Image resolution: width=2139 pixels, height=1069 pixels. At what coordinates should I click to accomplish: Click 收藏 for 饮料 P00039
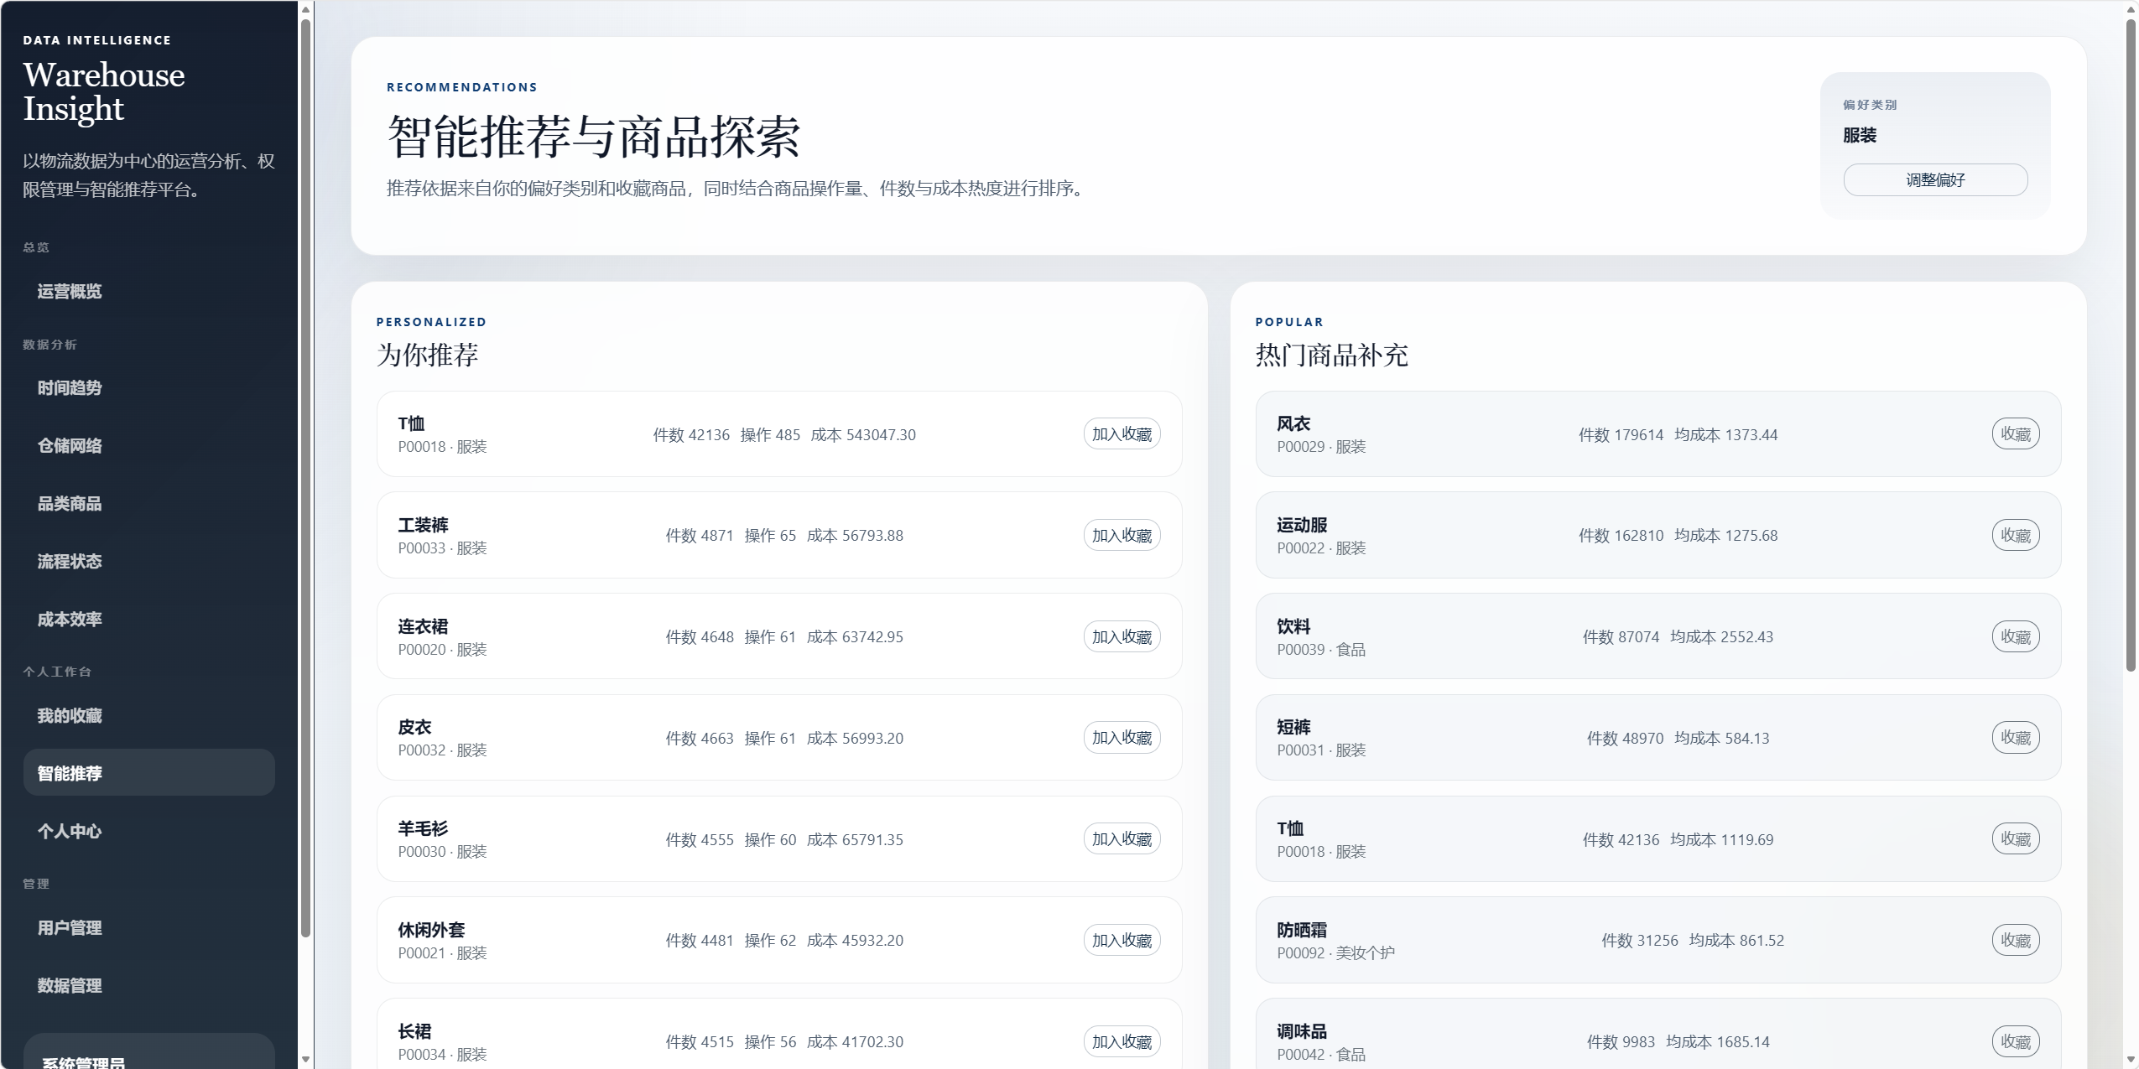[2015, 637]
